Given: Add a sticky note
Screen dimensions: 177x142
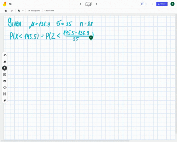Looking at the screenshot, I should [x=4, y=75].
